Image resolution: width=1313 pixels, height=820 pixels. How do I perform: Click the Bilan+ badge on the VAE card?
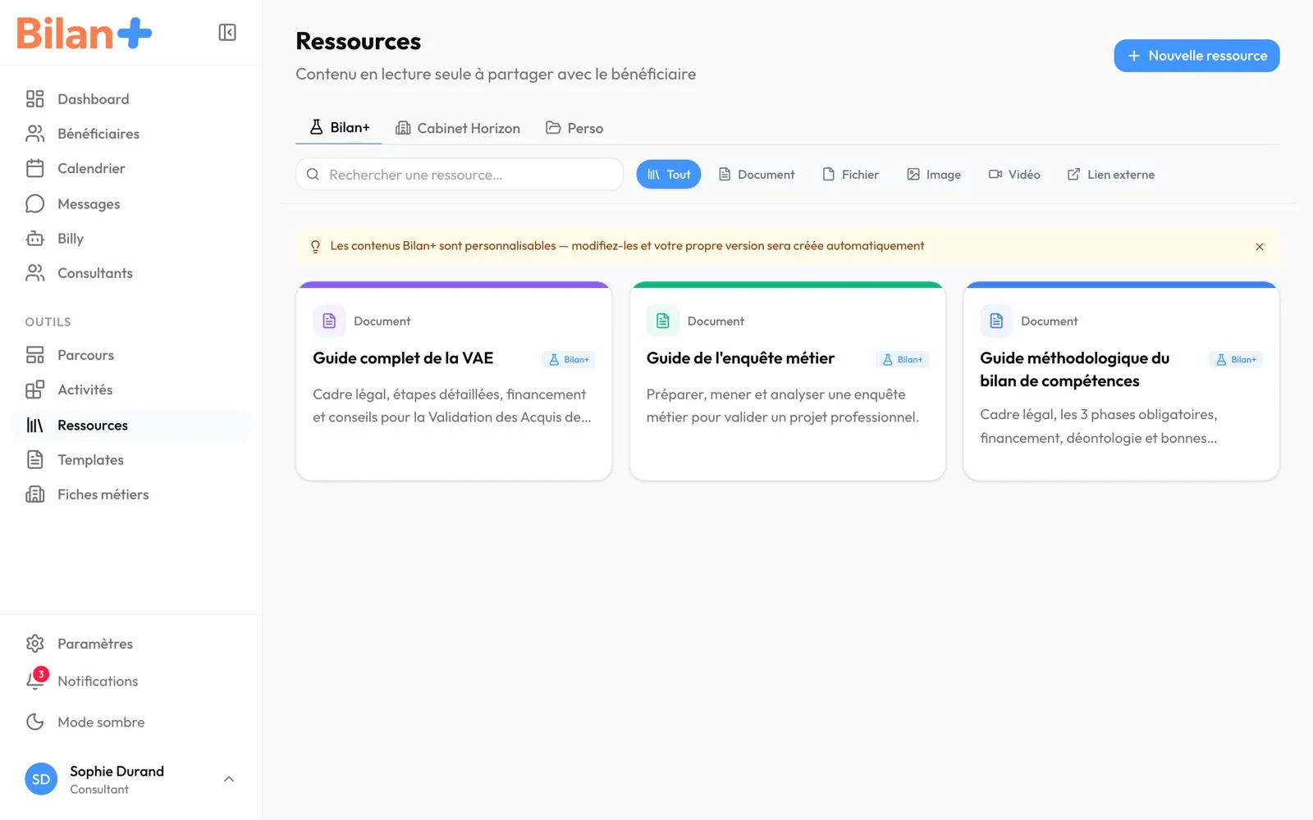(569, 359)
